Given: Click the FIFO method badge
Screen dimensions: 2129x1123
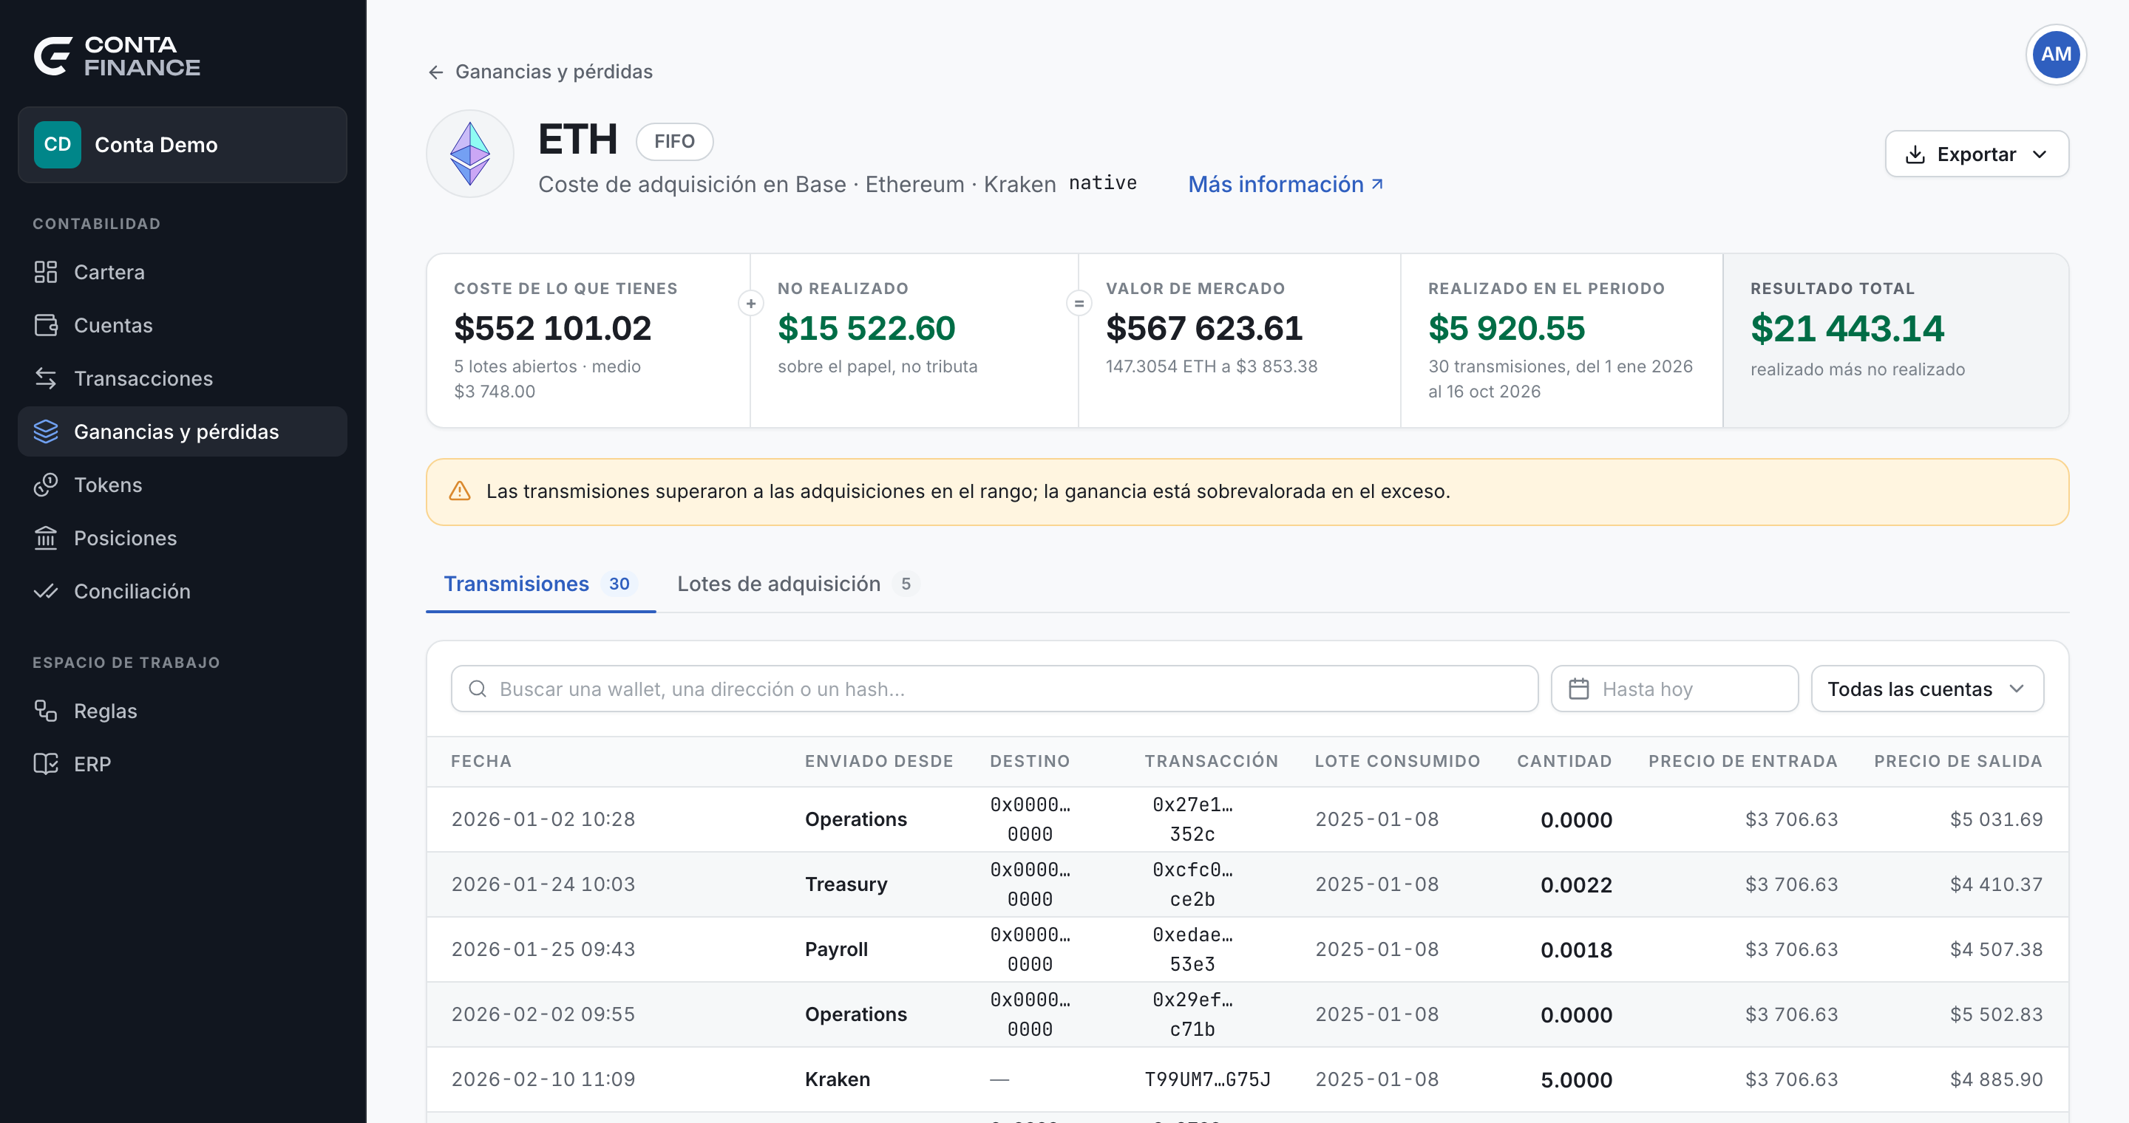Looking at the screenshot, I should [x=674, y=141].
